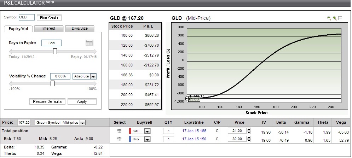Delete the Buy 150 call leg with trash icon
Viewport: 352px width, 158px height.
tap(120, 139)
